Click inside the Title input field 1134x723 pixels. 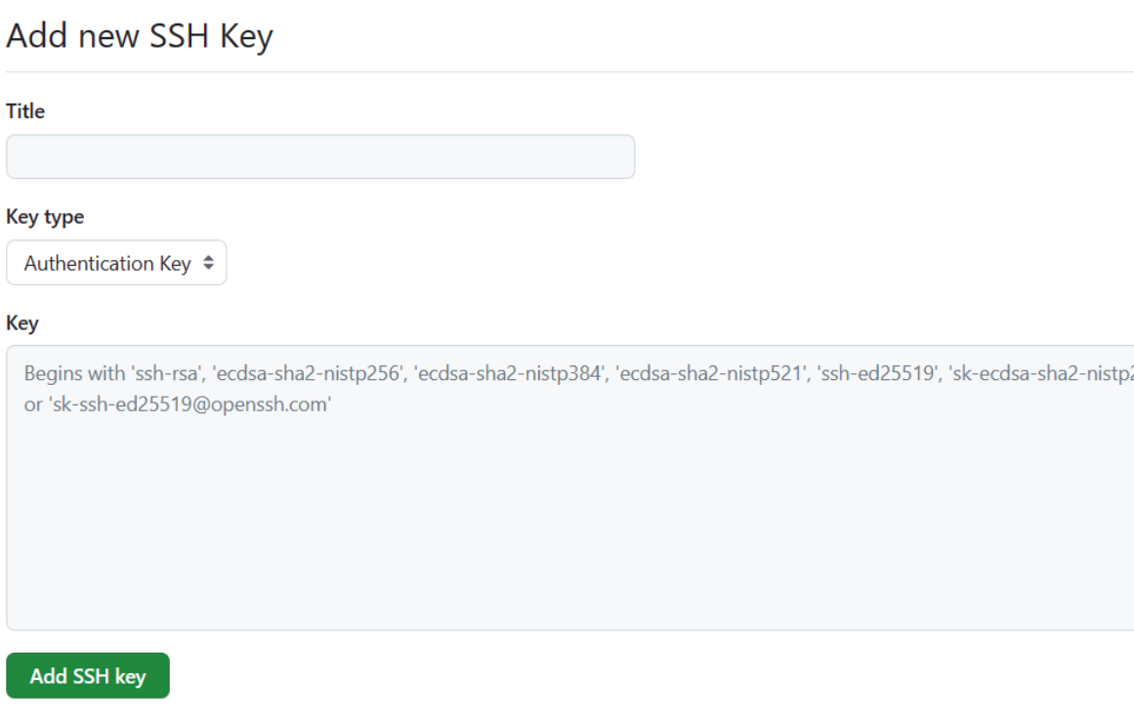click(x=320, y=156)
